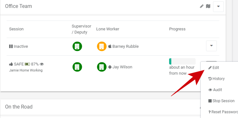
Task: Choose History in the dropdown menu
Action: click(x=217, y=79)
